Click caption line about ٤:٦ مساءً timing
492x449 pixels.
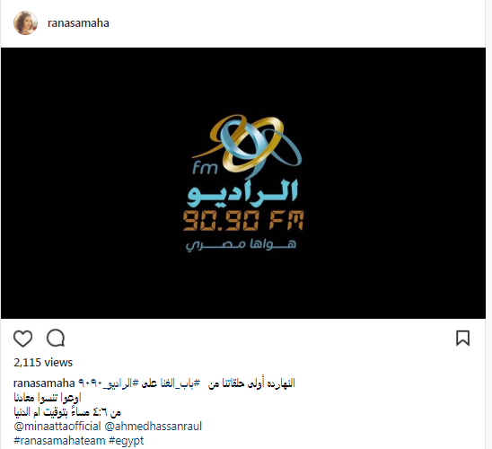coord(67,412)
